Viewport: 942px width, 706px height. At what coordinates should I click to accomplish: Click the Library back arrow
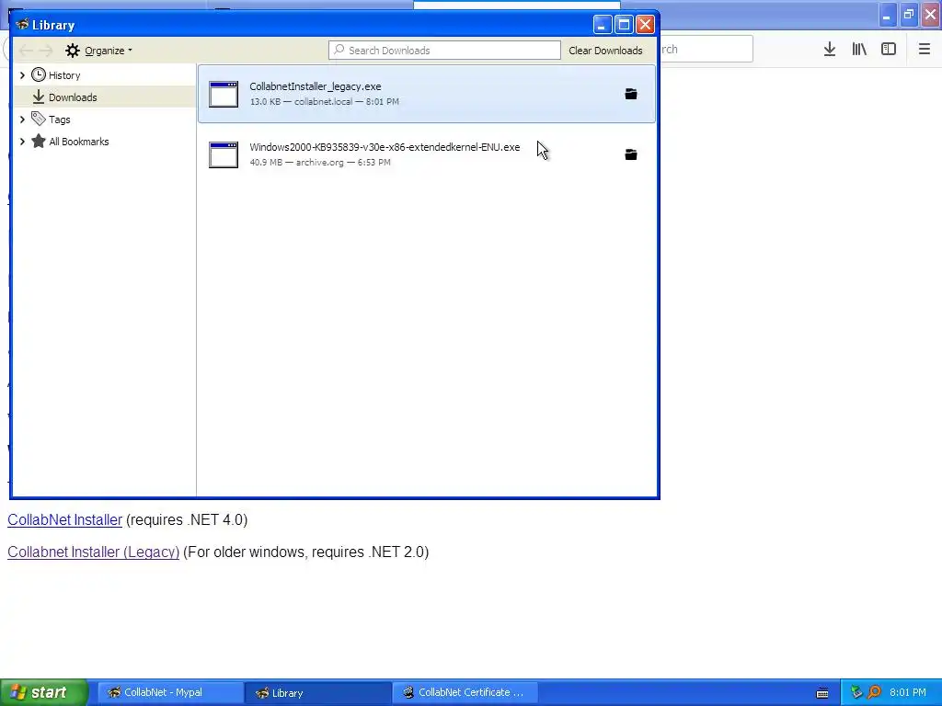pos(26,51)
